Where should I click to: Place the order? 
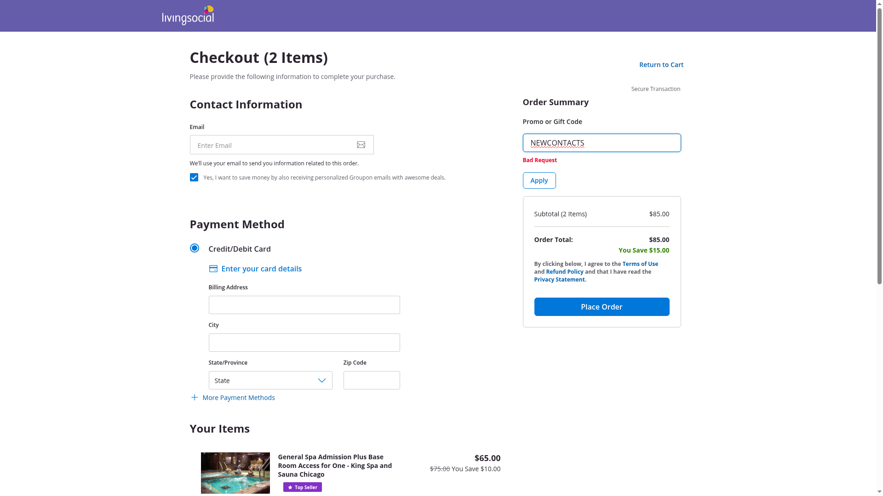pos(602,307)
